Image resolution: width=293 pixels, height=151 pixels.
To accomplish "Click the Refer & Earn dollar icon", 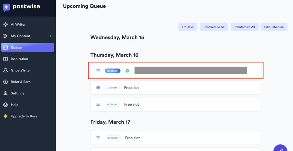I will click(5, 82).
